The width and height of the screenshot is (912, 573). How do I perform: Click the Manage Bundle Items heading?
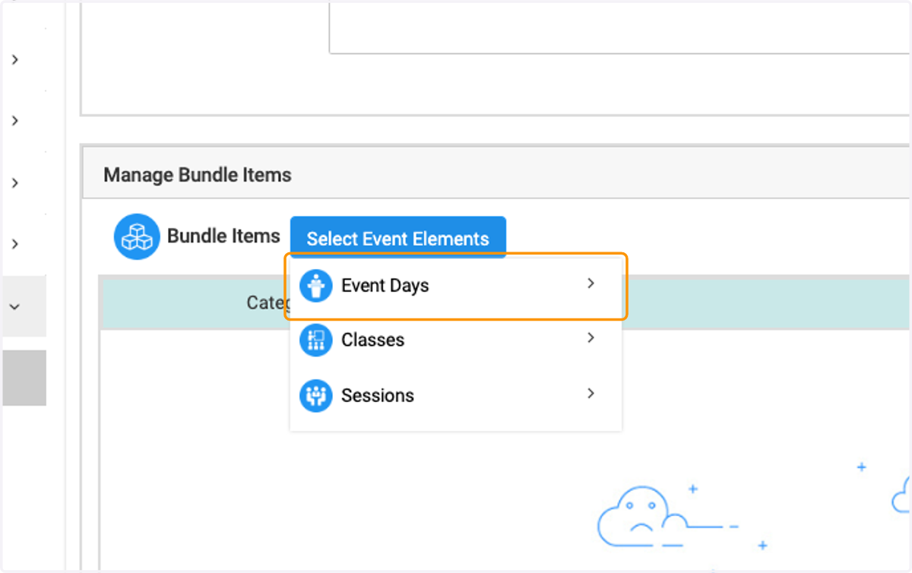click(x=198, y=175)
